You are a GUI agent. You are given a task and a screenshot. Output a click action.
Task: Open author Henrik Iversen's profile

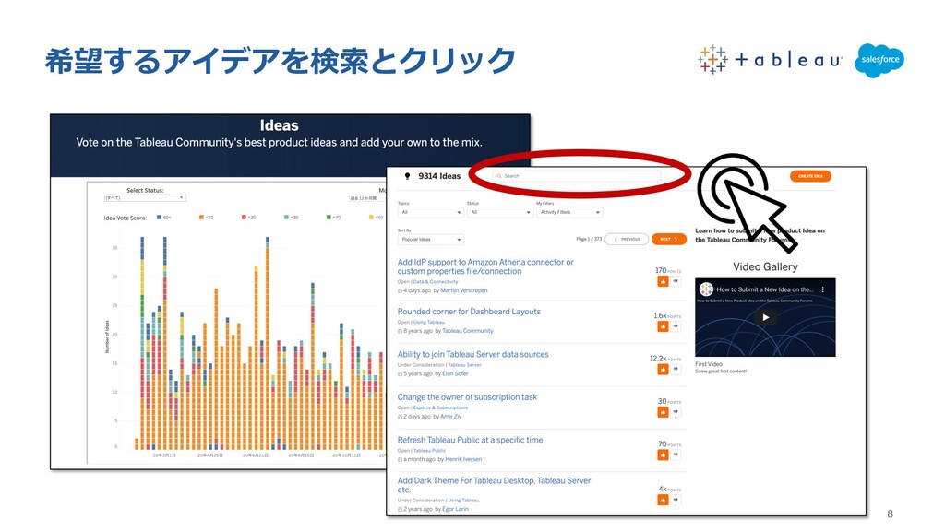pos(463,459)
